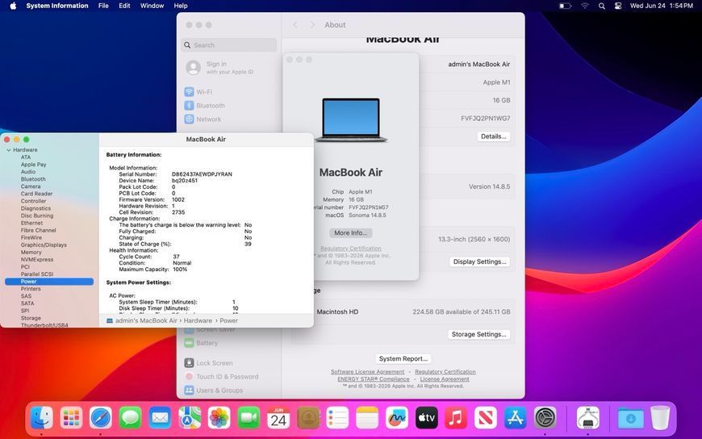Open the Apple menu
702x439 pixels.
coord(13,6)
